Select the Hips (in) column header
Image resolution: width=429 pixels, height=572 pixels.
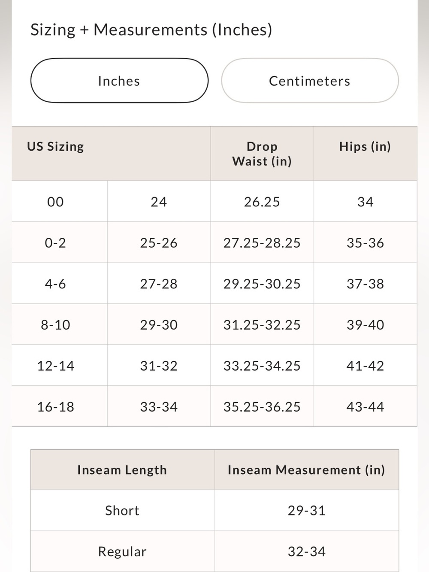coord(365,146)
